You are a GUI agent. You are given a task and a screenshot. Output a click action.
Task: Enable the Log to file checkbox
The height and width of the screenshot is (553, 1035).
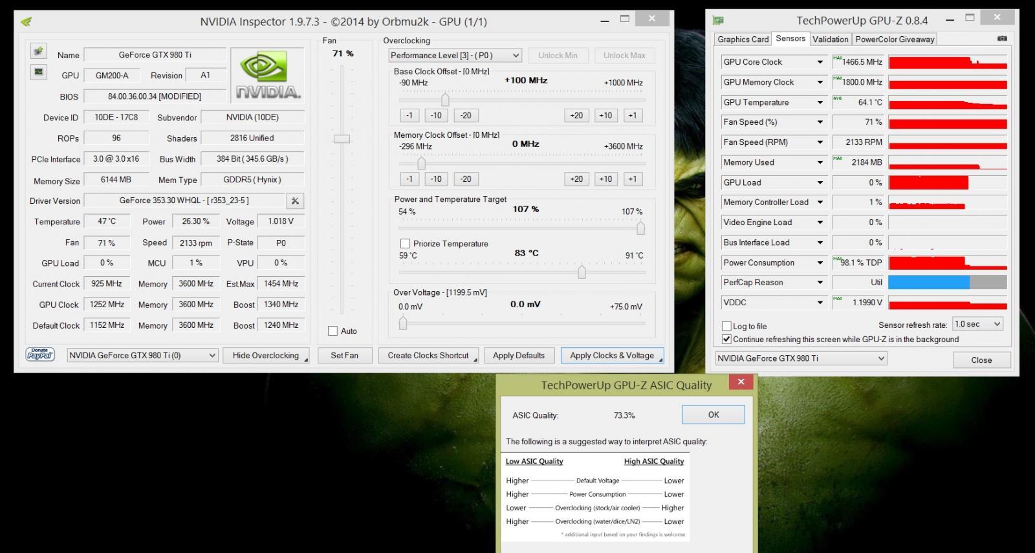(726, 326)
